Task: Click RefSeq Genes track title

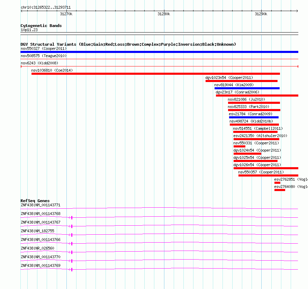Action: click(x=35, y=201)
